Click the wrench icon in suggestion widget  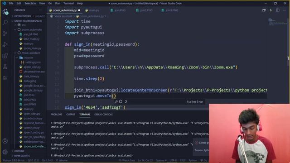[116, 101]
